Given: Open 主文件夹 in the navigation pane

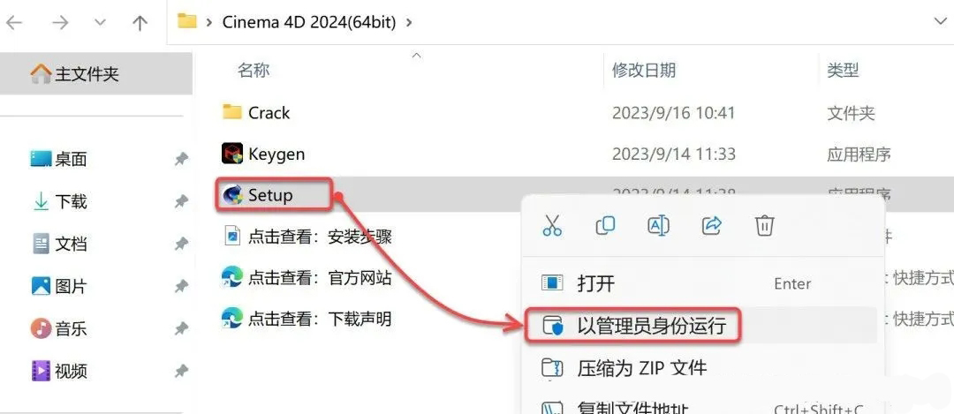Looking at the screenshot, I should coord(87,74).
